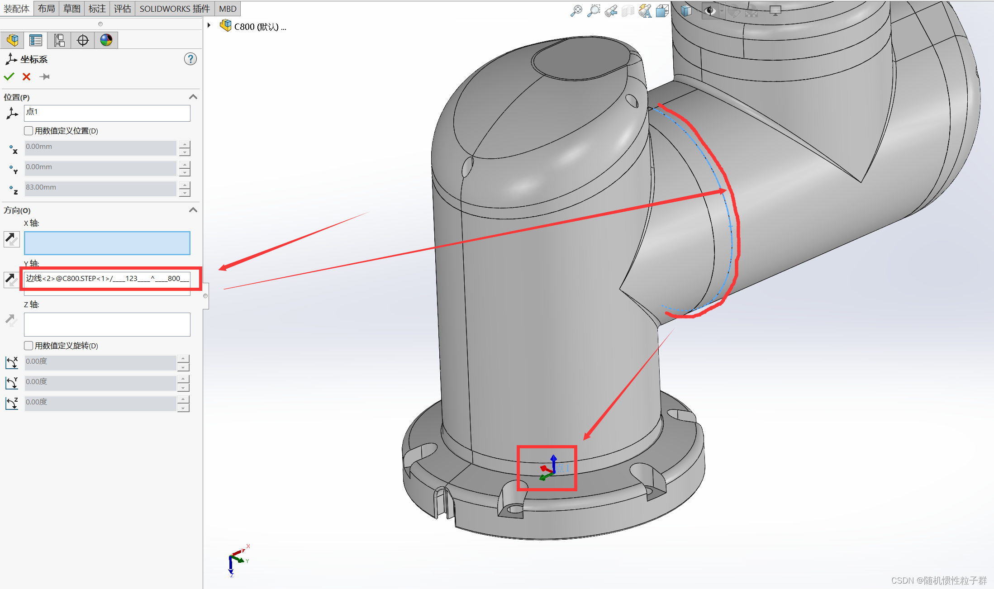Click the pushpin keep-visible icon
Screen dimensions: 994x589
(x=44, y=76)
